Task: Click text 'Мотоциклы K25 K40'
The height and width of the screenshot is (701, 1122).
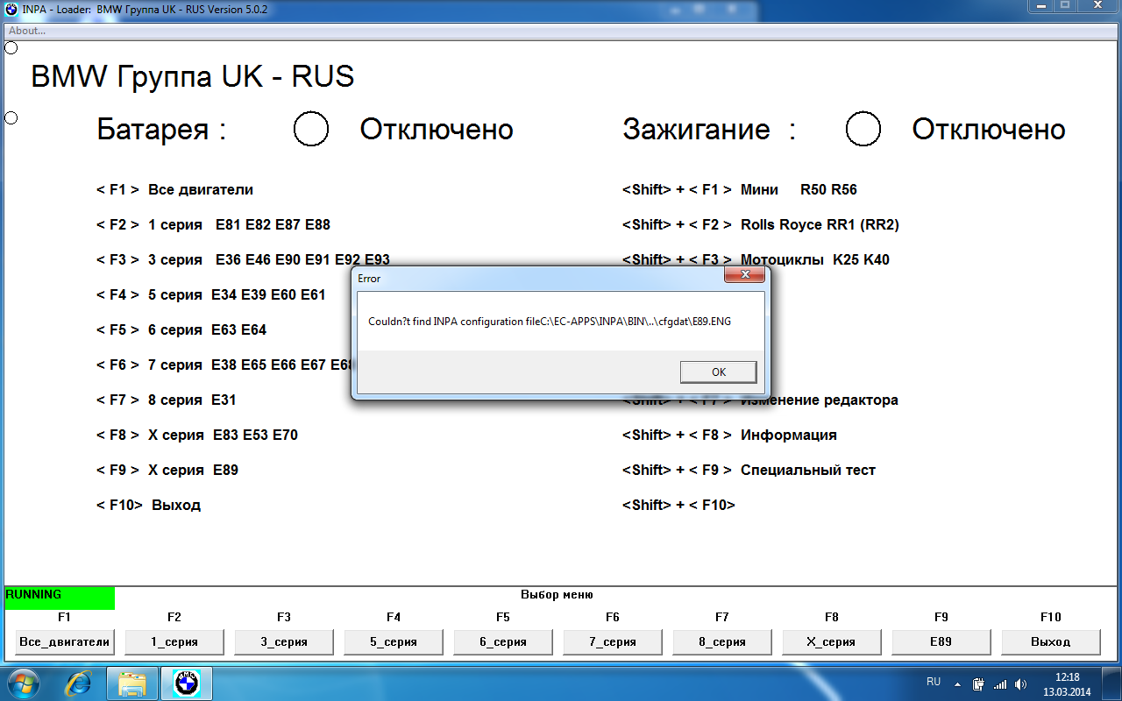Action: click(815, 259)
